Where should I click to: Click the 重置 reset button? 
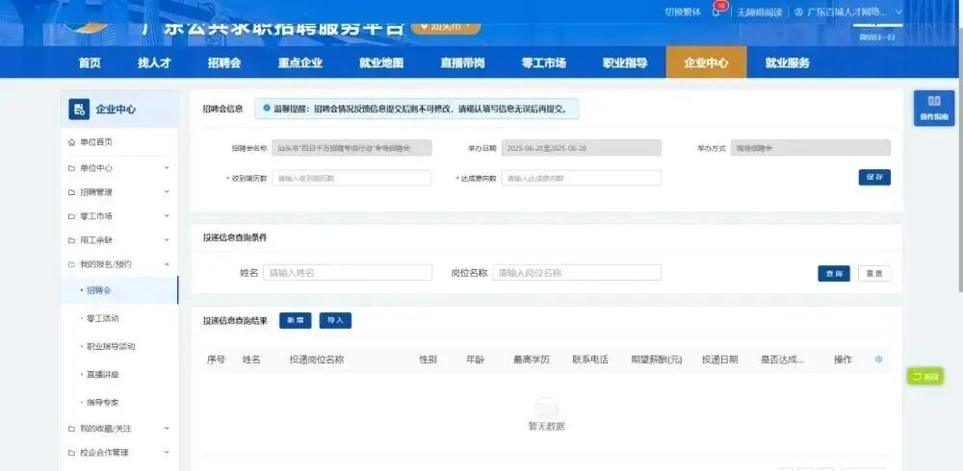[x=874, y=274]
